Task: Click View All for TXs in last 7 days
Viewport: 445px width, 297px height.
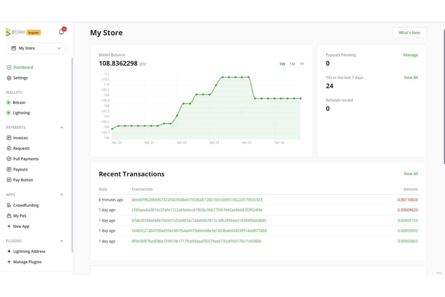Action: click(411, 78)
